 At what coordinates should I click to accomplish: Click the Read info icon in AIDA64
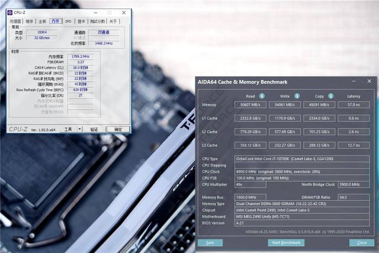262,96
